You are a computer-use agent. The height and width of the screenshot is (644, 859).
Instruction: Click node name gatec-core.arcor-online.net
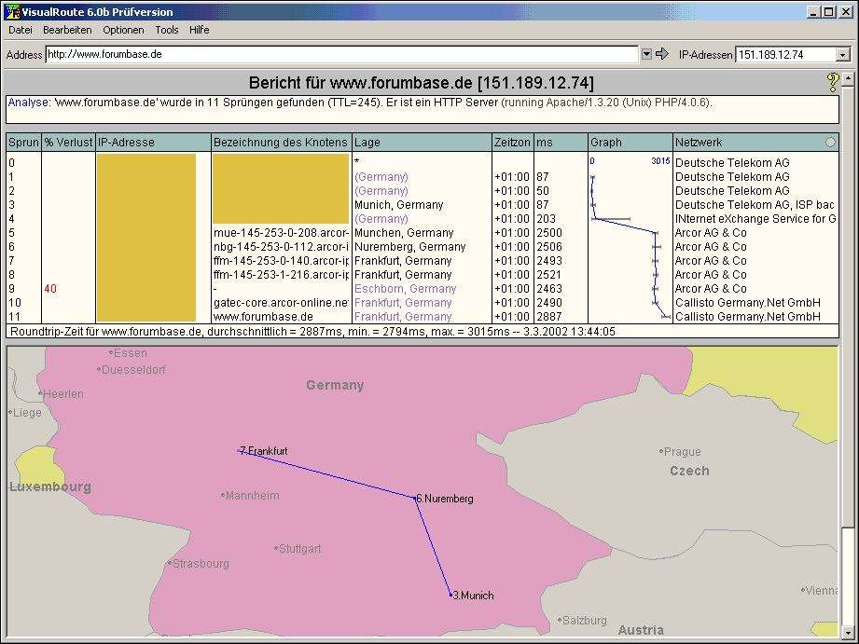tap(281, 303)
